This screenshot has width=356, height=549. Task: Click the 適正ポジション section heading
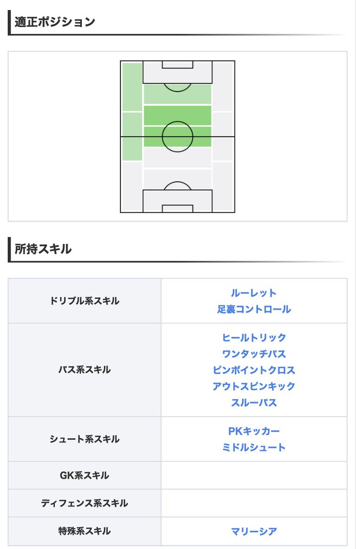pos(55,22)
